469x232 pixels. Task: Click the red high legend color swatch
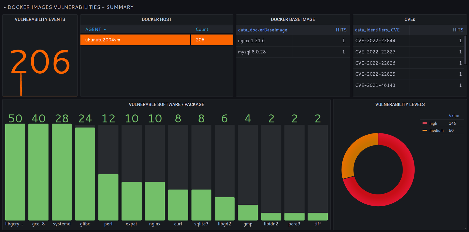tap(424, 123)
